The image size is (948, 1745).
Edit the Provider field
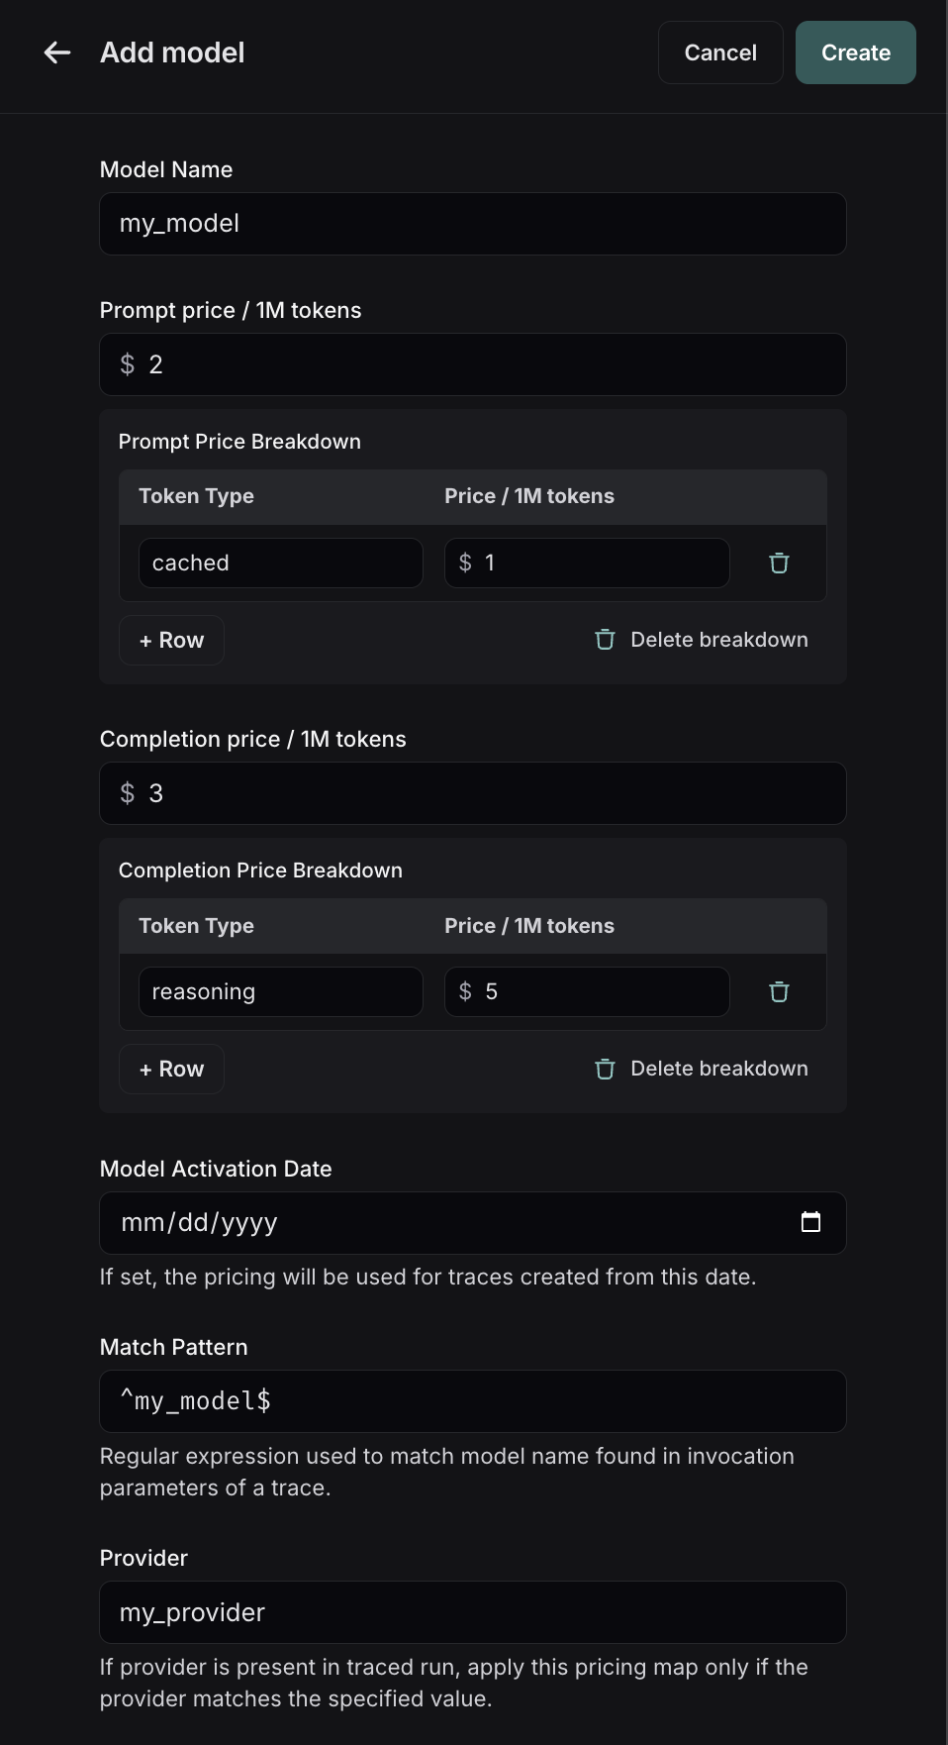pyautogui.click(x=472, y=1612)
